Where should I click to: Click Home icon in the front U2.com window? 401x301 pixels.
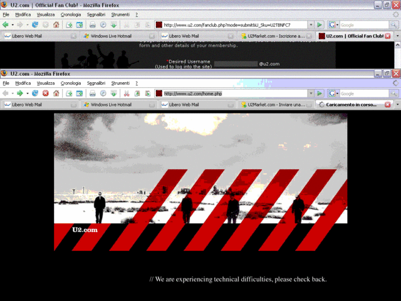(56, 93)
